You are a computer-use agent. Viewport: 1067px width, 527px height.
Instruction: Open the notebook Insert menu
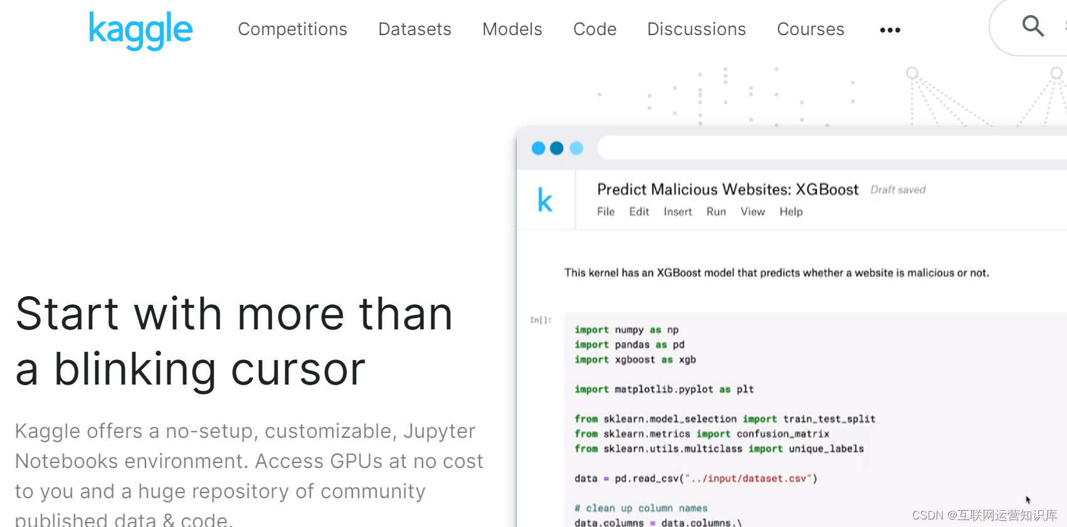click(678, 212)
